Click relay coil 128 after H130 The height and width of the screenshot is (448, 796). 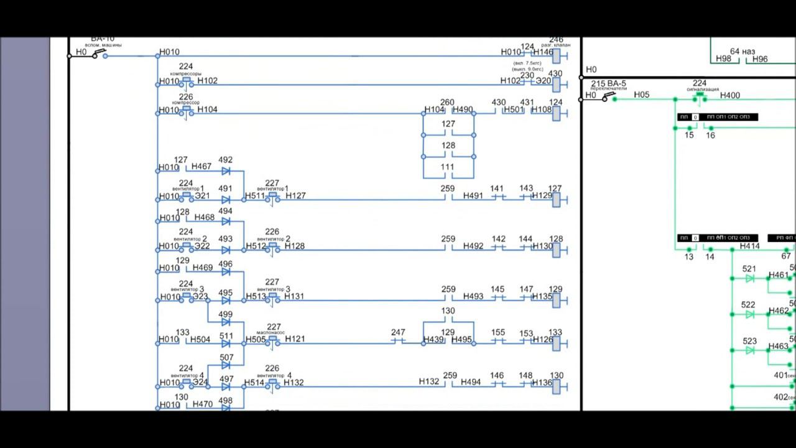coord(556,250)
